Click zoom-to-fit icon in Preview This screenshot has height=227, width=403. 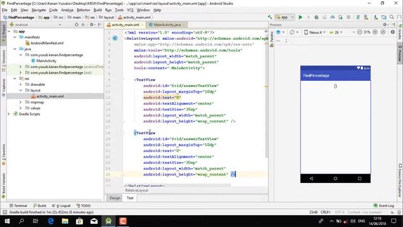(x=383, y=32)
